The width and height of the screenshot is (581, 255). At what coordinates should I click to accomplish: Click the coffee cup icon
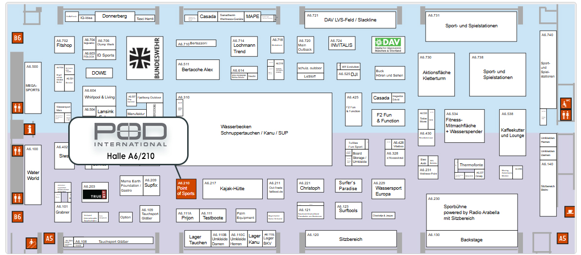570,212
